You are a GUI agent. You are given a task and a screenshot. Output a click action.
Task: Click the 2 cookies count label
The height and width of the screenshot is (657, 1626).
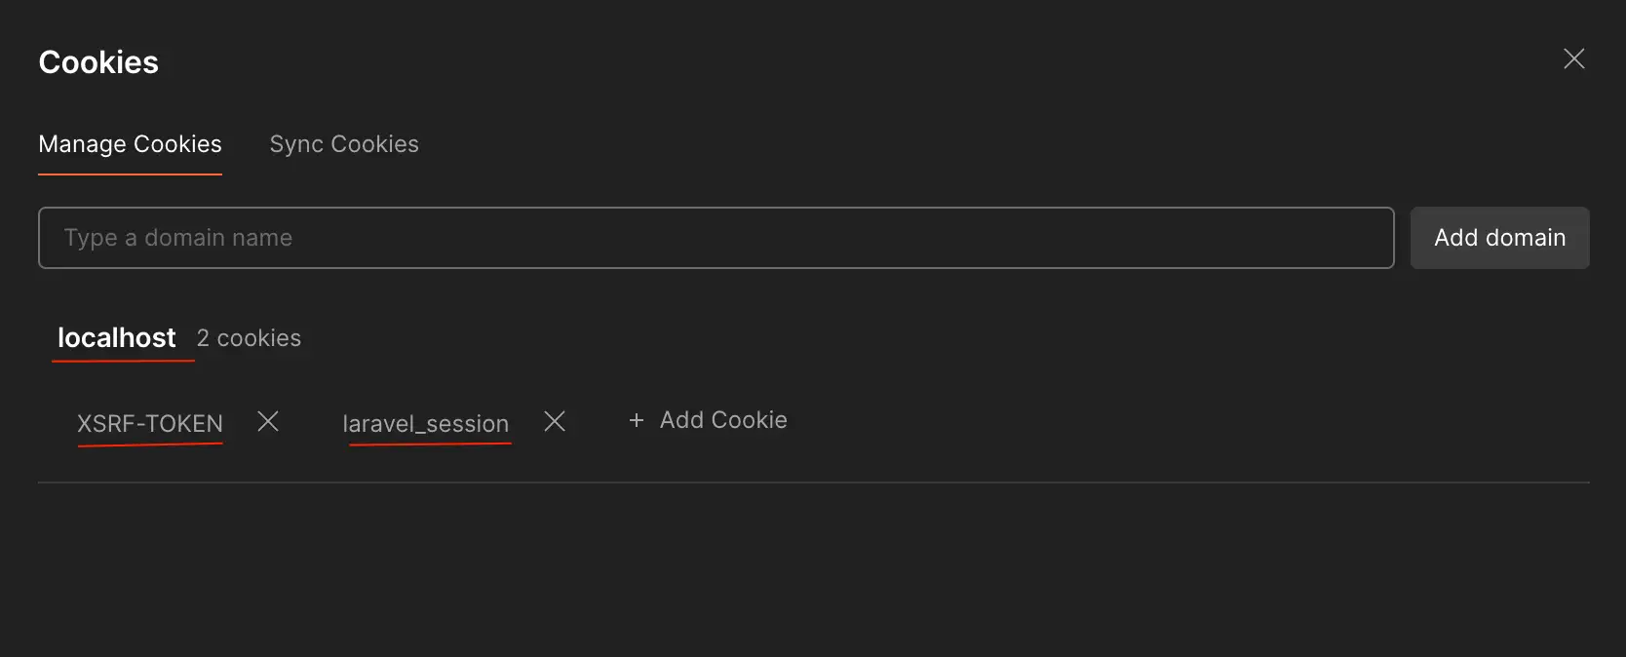(250, 338)
